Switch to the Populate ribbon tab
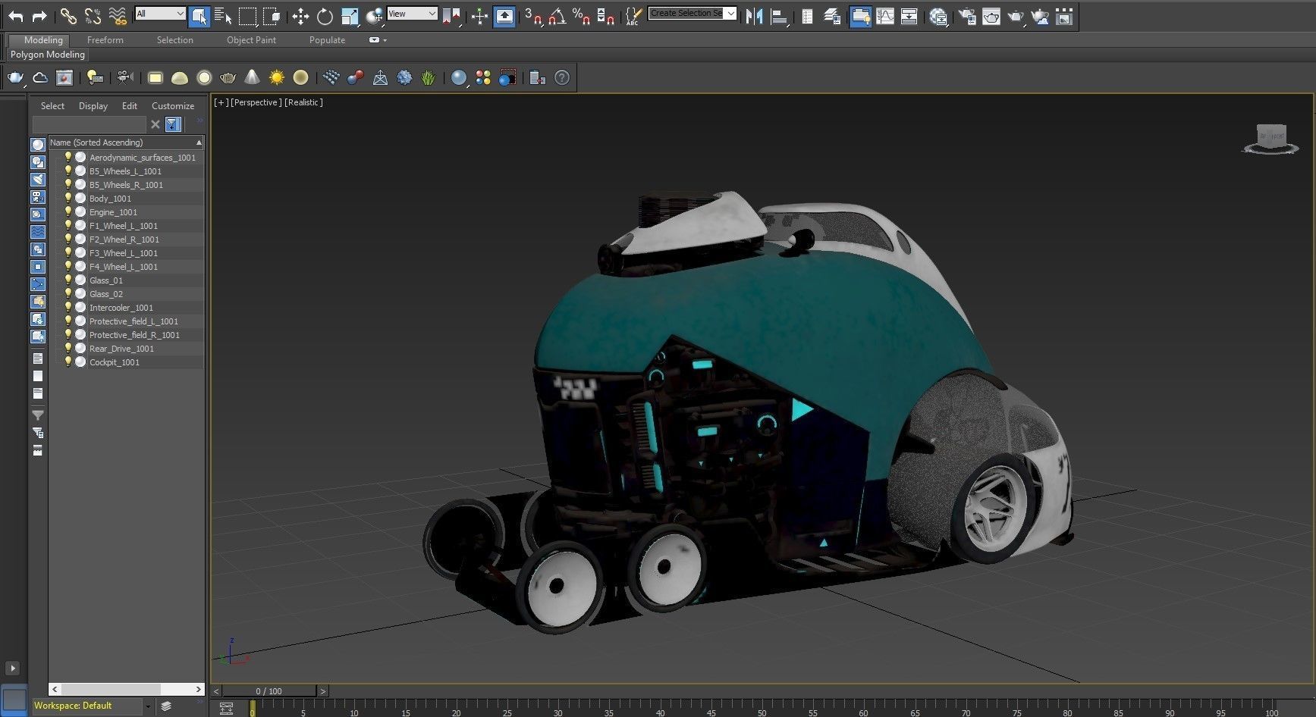 327,40
